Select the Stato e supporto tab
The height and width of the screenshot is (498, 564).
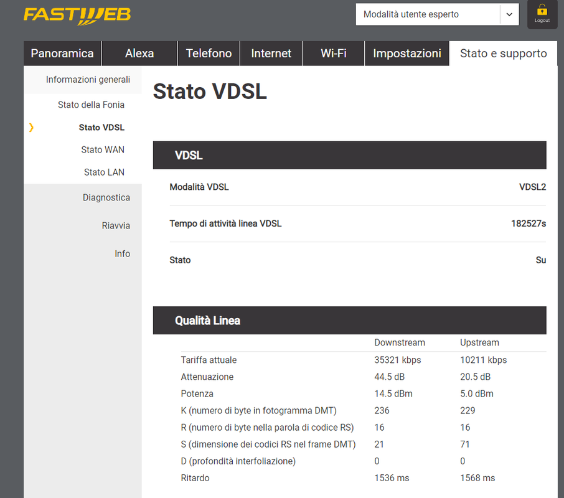pyautogui.click(x=503, y=53)
